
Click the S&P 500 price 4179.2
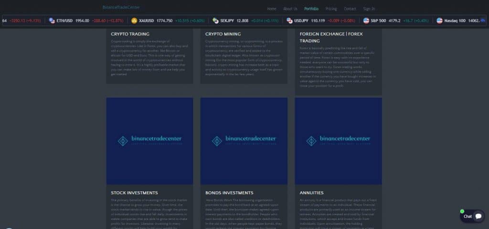[x=394, y=20]
